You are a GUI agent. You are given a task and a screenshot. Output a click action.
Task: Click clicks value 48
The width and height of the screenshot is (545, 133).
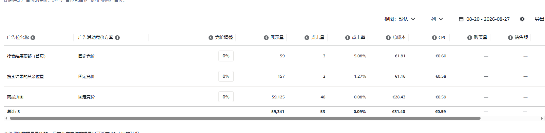click(323, 97)
